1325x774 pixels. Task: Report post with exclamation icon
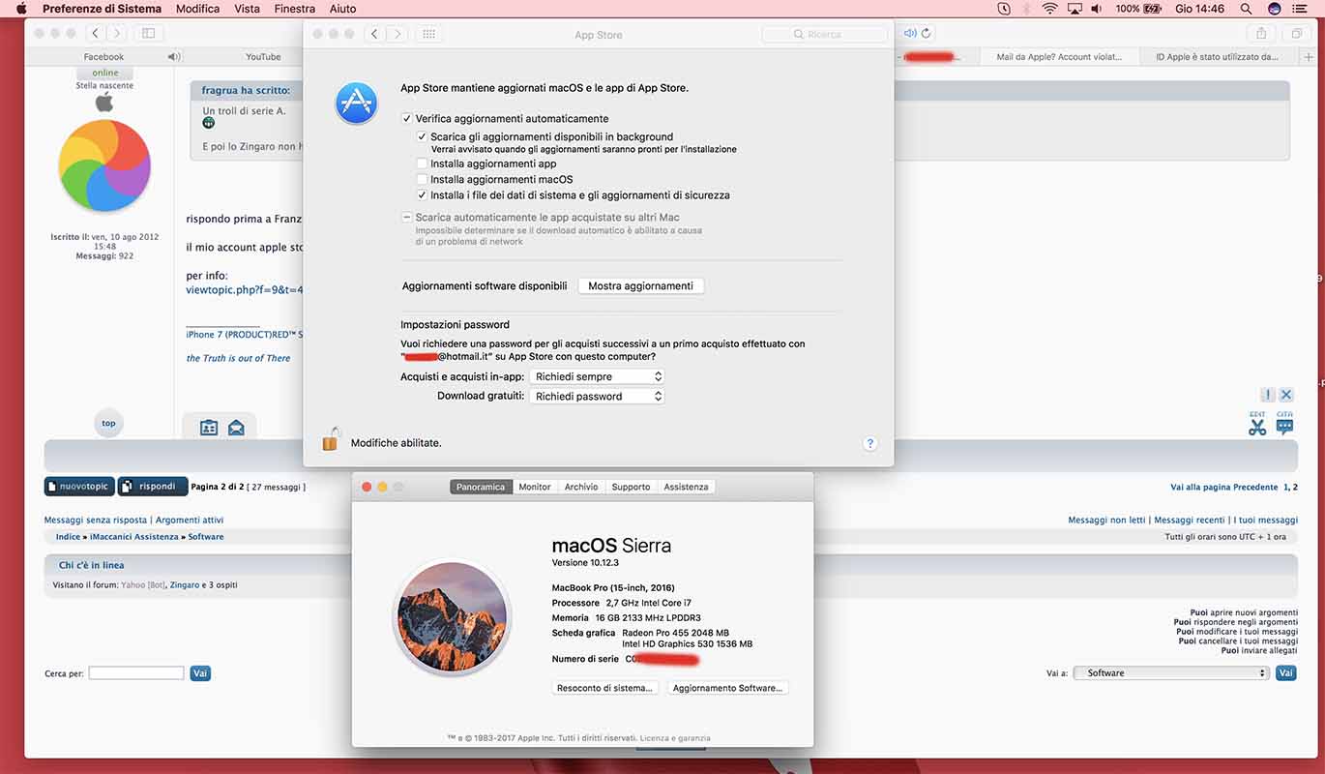click(x=1268, y=395)
